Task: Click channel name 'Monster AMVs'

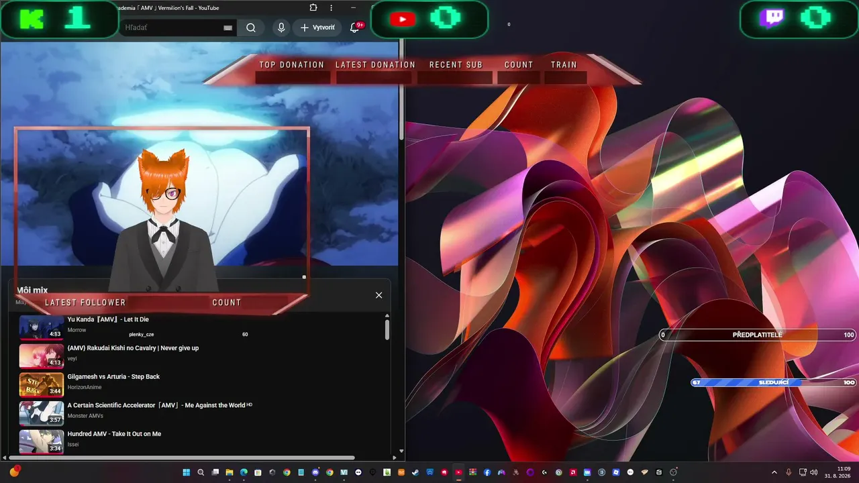Action: click(x=85, y=416)
